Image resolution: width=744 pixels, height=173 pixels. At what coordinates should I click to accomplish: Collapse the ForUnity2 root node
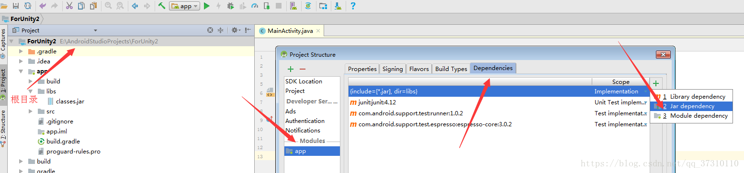[x=11, y=41]
